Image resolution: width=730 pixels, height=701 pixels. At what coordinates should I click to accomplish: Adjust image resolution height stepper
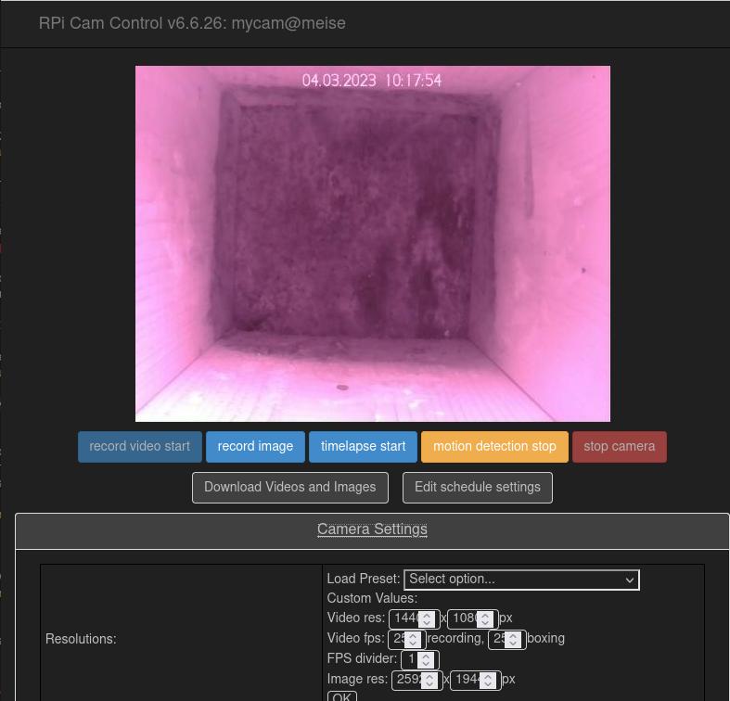(x=488, y=681)
